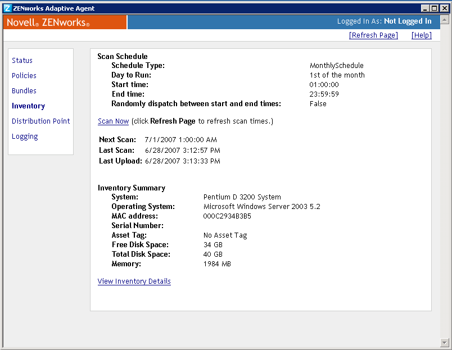The width and height of the screenshot is (452, 350).
Task: Close the ZENworks Adaptive Agent window
Action: tap(445, 8)
